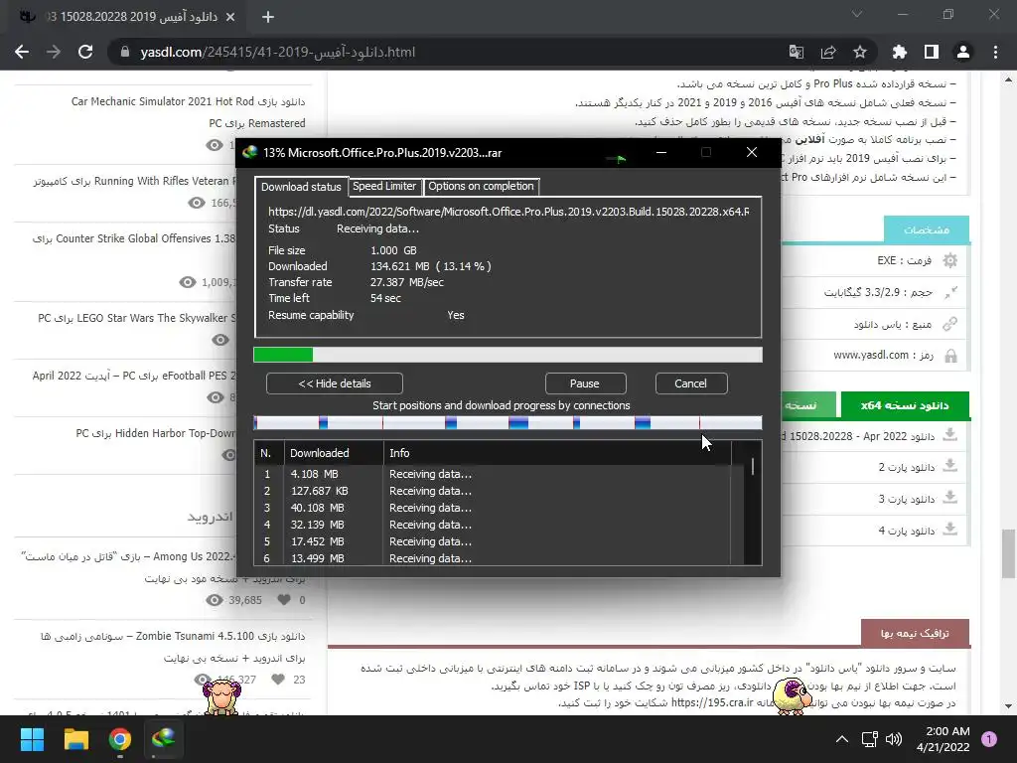This screenshot has height=763, width=1017.
Task: Close the yasdl browser tab
Action: 230,17
